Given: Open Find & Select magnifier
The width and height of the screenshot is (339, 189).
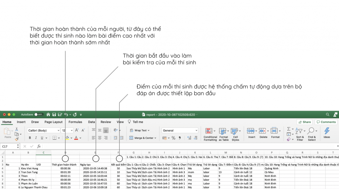Looking at the screenshot, I should [312, 134].
